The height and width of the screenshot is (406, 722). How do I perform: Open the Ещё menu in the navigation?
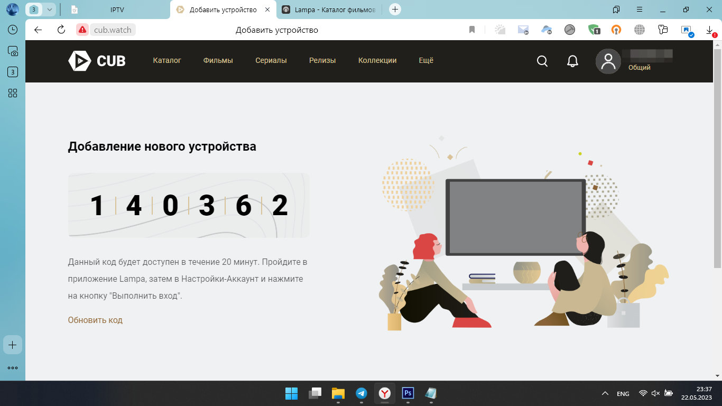pos(426,60)
